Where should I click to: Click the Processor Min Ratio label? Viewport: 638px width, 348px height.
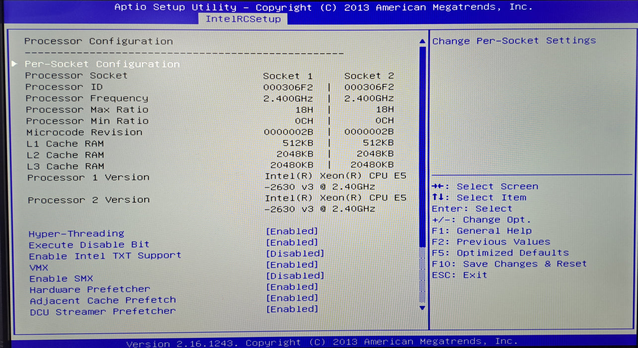[87, 121]
